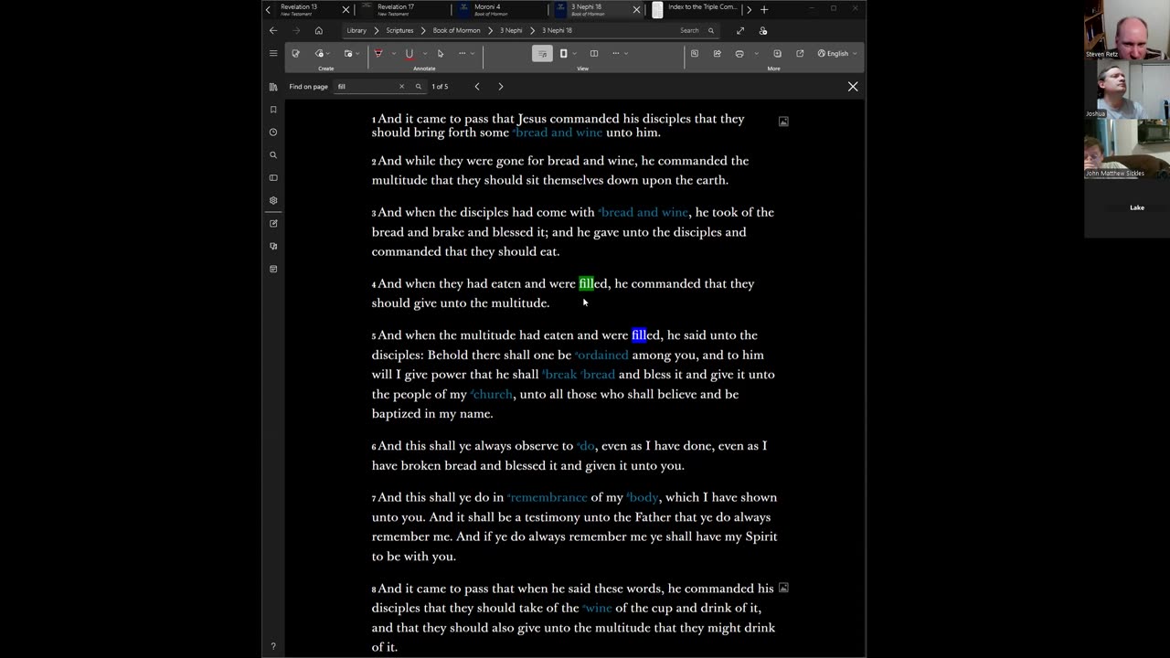Toggle the highlighted reading view mode button
Image resolution: width=1170 pixels, height=658 pixels.
542,54
